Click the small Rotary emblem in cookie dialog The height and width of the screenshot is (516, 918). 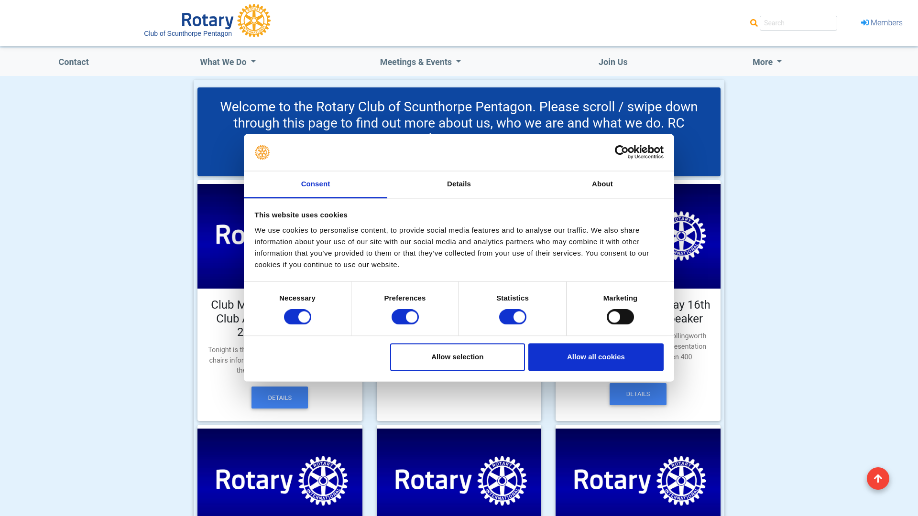pos(262,152)
